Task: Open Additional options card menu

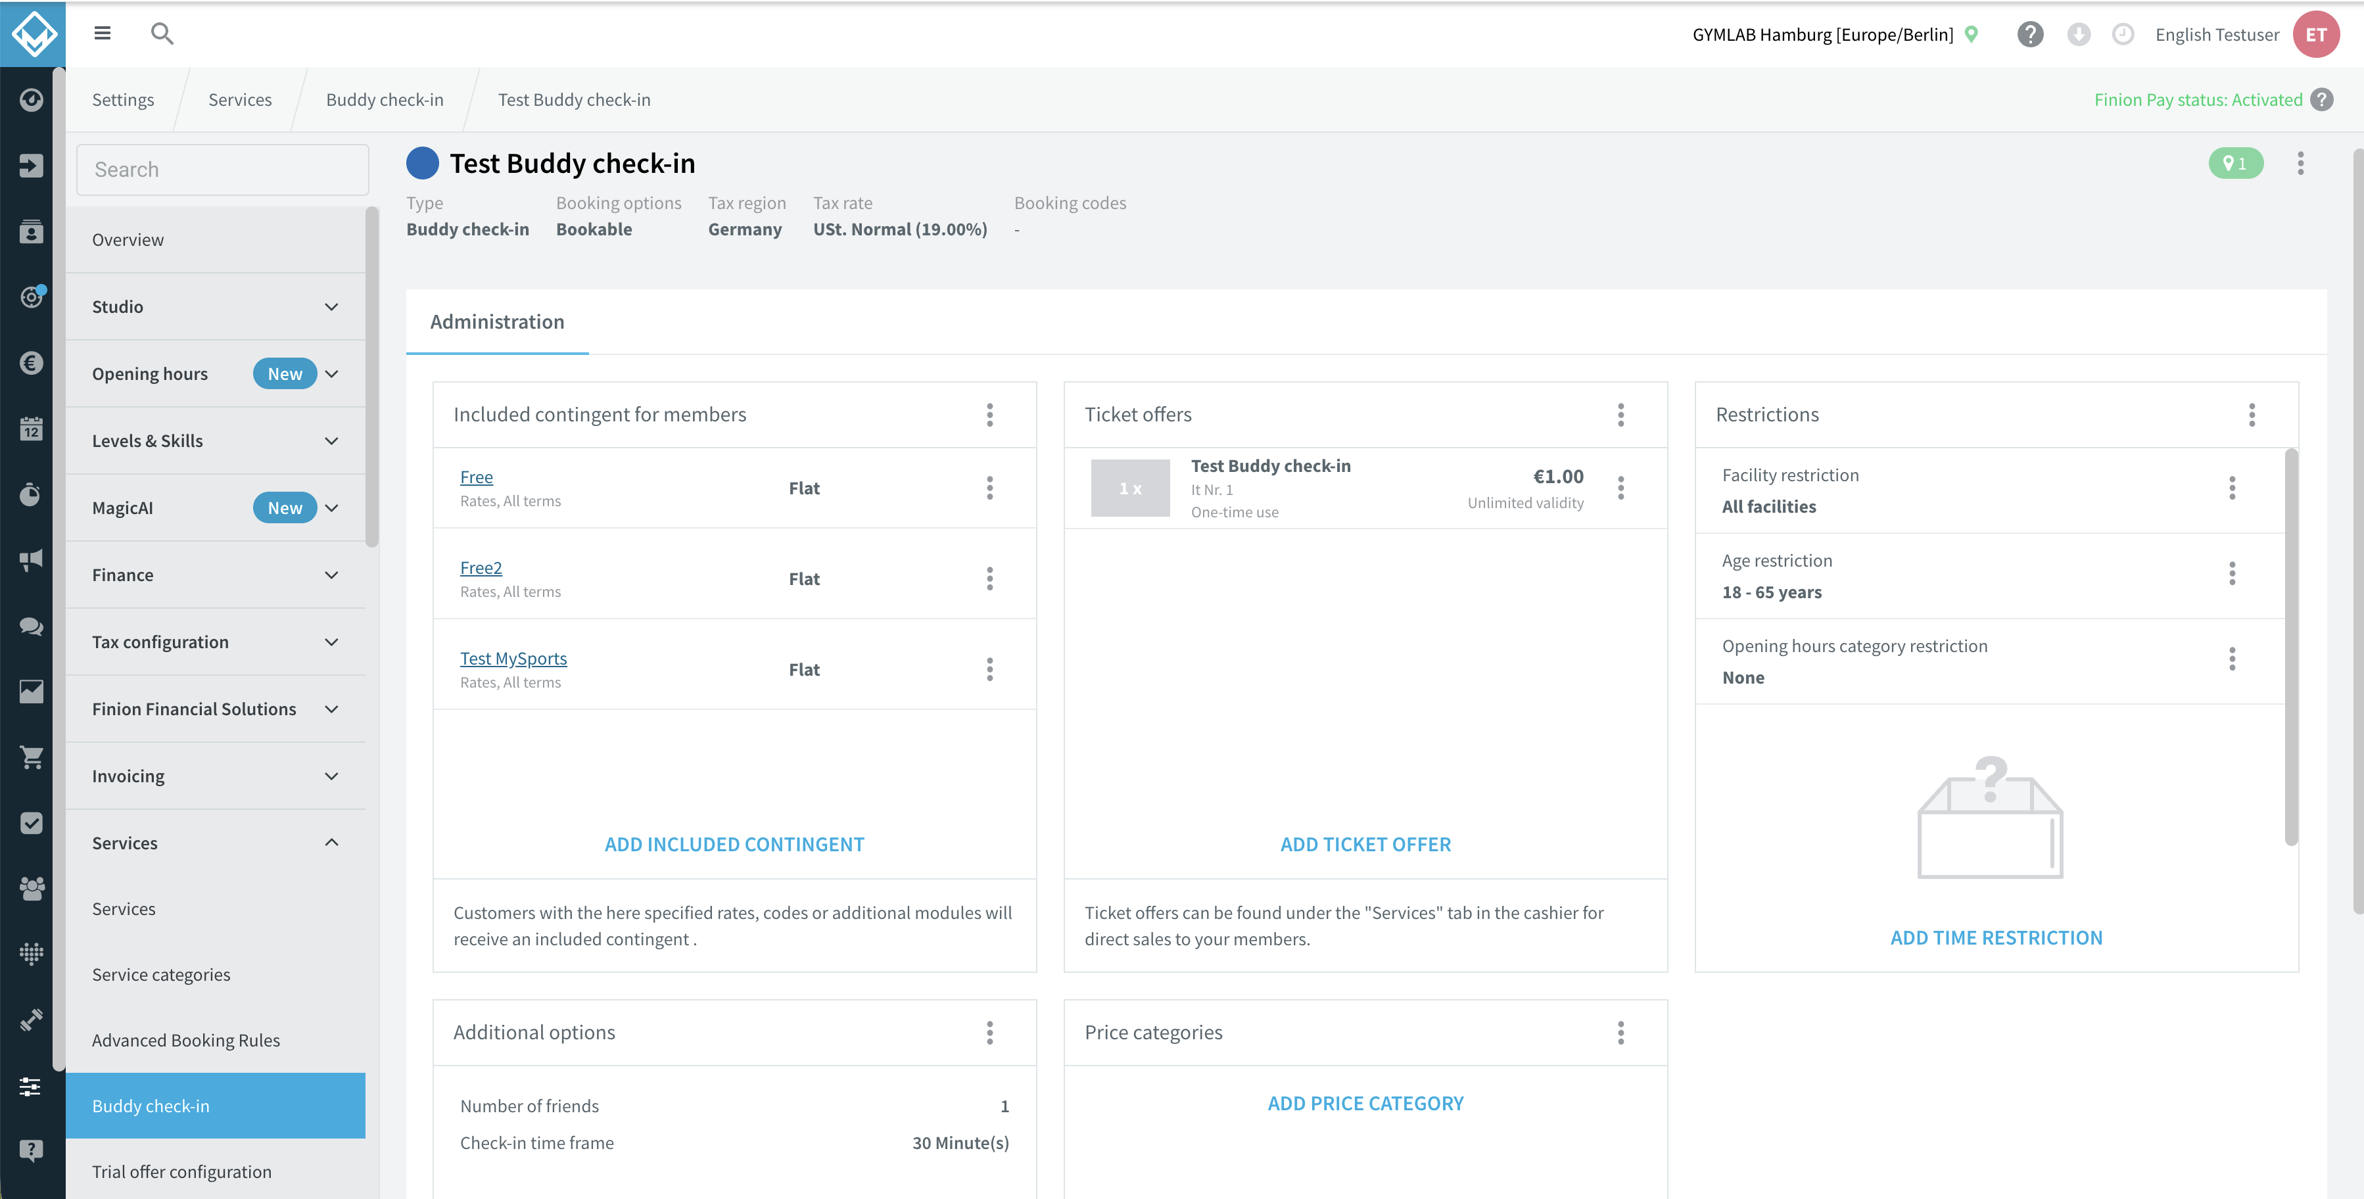Action: tap(989, 1033)
